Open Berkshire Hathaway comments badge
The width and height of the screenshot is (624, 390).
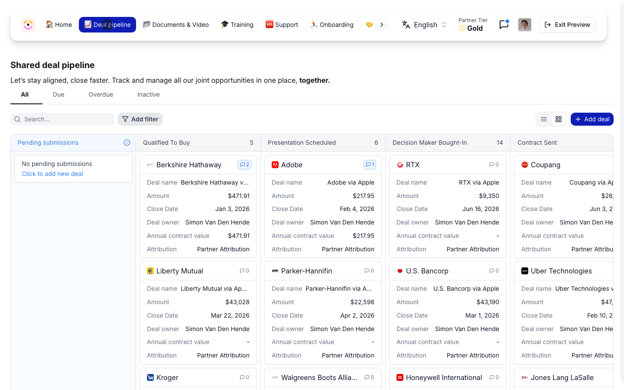pyautogui.click(x=244, y=165)
